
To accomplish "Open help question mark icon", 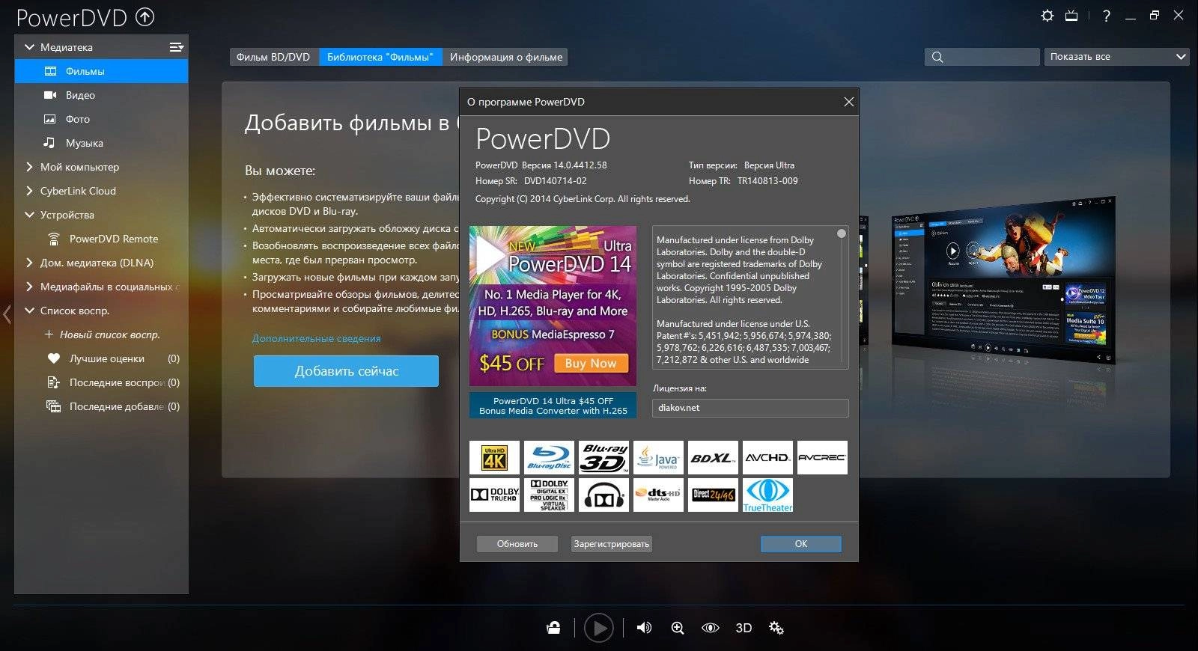I will point(1107,16).
